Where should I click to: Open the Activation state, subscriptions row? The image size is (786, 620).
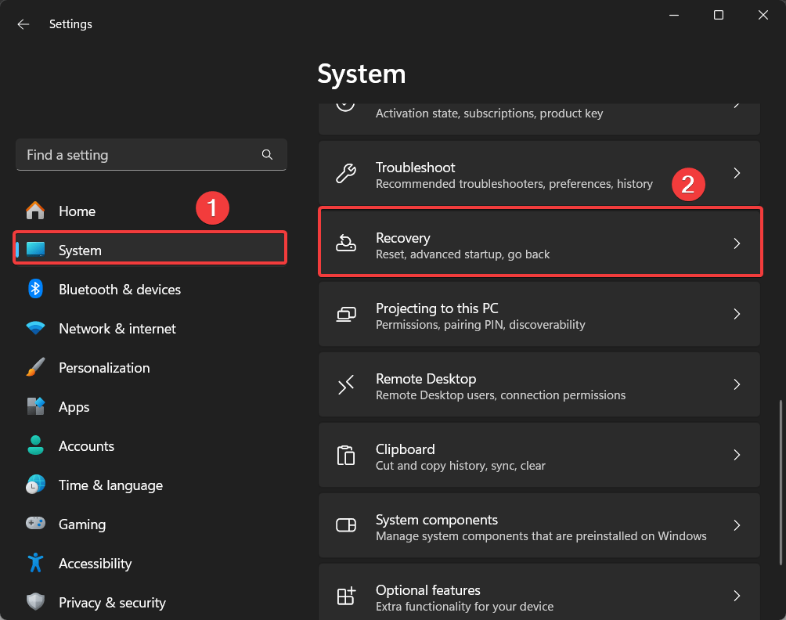coord(539,118)
